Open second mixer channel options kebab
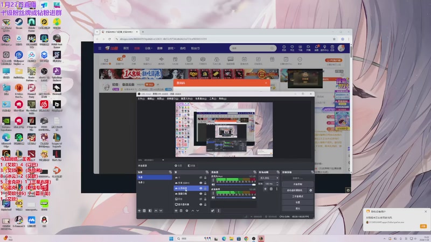This screenshot has width=431, height=242. (213, 193)
